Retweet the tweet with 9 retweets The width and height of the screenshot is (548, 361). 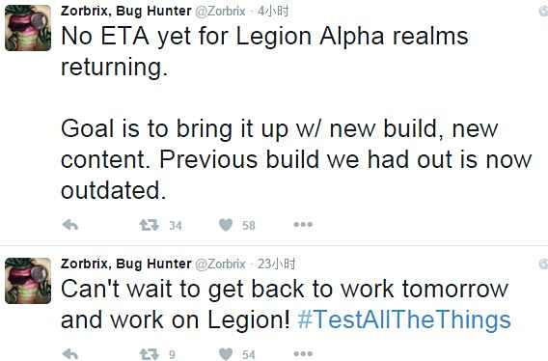[150, 354]
